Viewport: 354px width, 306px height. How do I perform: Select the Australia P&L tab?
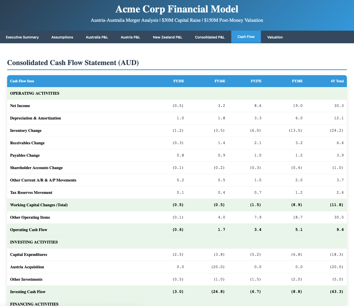click(x=97, y=37)
